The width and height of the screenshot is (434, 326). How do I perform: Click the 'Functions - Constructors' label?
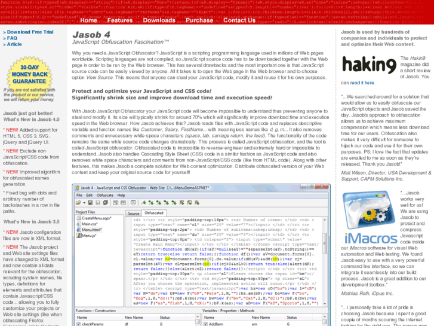96,310
